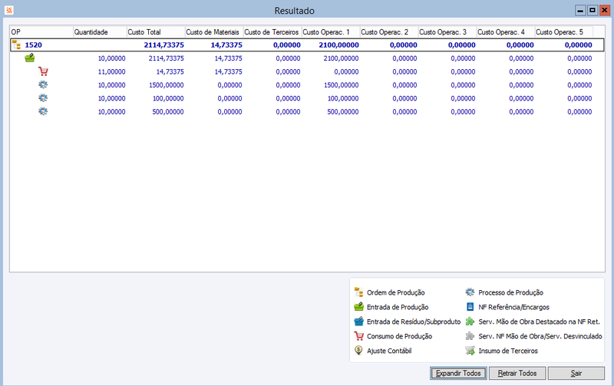Click the Custo Operac. 5 column header
The image size is (614, 386).
pos(564,32)
